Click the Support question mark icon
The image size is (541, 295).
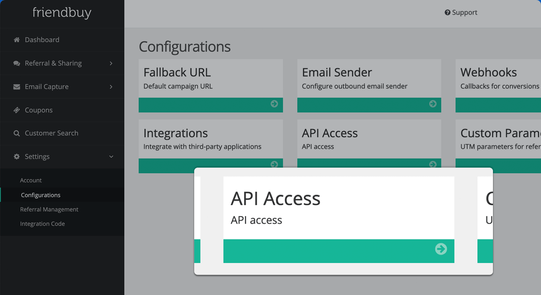coord(447,13)
